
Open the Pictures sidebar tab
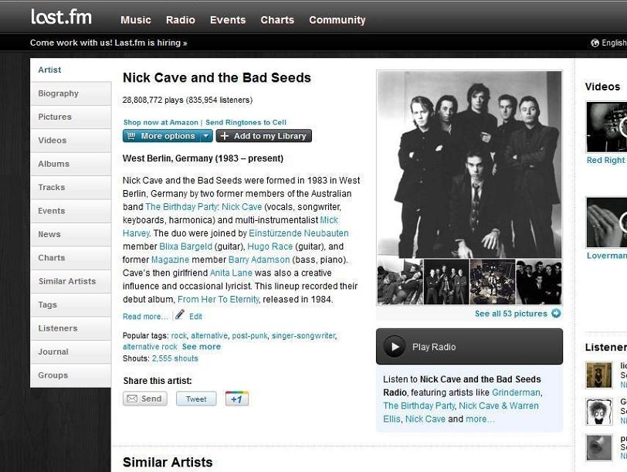[x=71, y=117]
